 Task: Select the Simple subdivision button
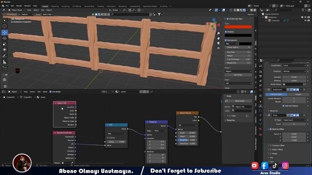(x=298, y=94)
